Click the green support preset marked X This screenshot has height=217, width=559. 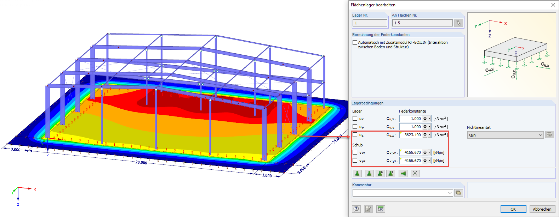pos(380,173)
